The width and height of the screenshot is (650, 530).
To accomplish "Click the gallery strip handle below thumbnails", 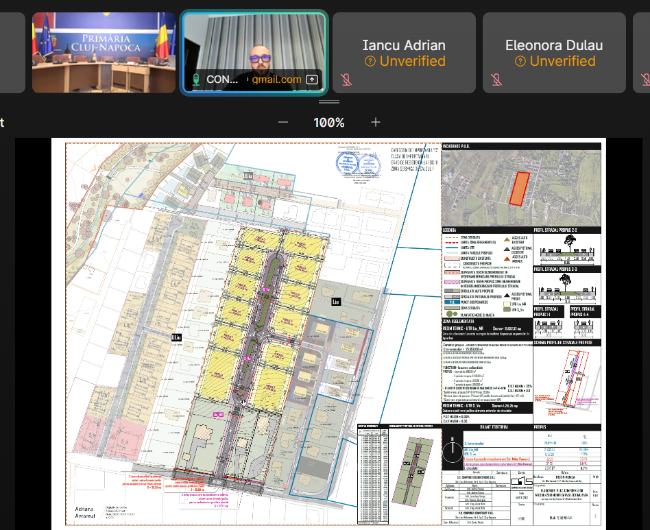I will point(329,101).
